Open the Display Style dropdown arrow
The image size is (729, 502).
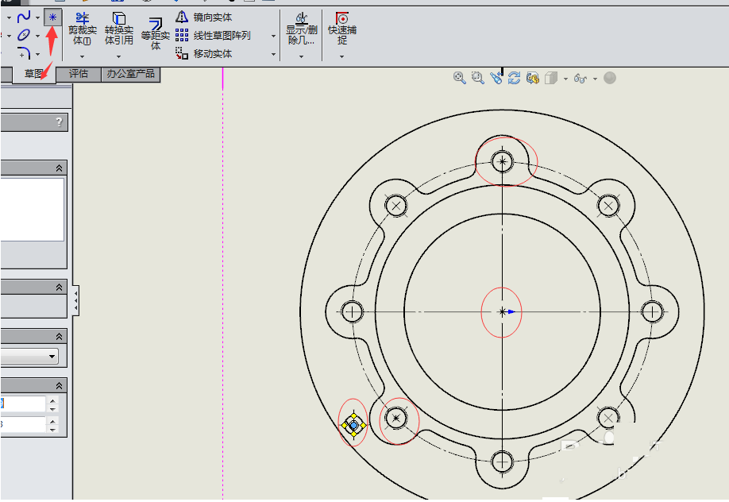[565, 78]
